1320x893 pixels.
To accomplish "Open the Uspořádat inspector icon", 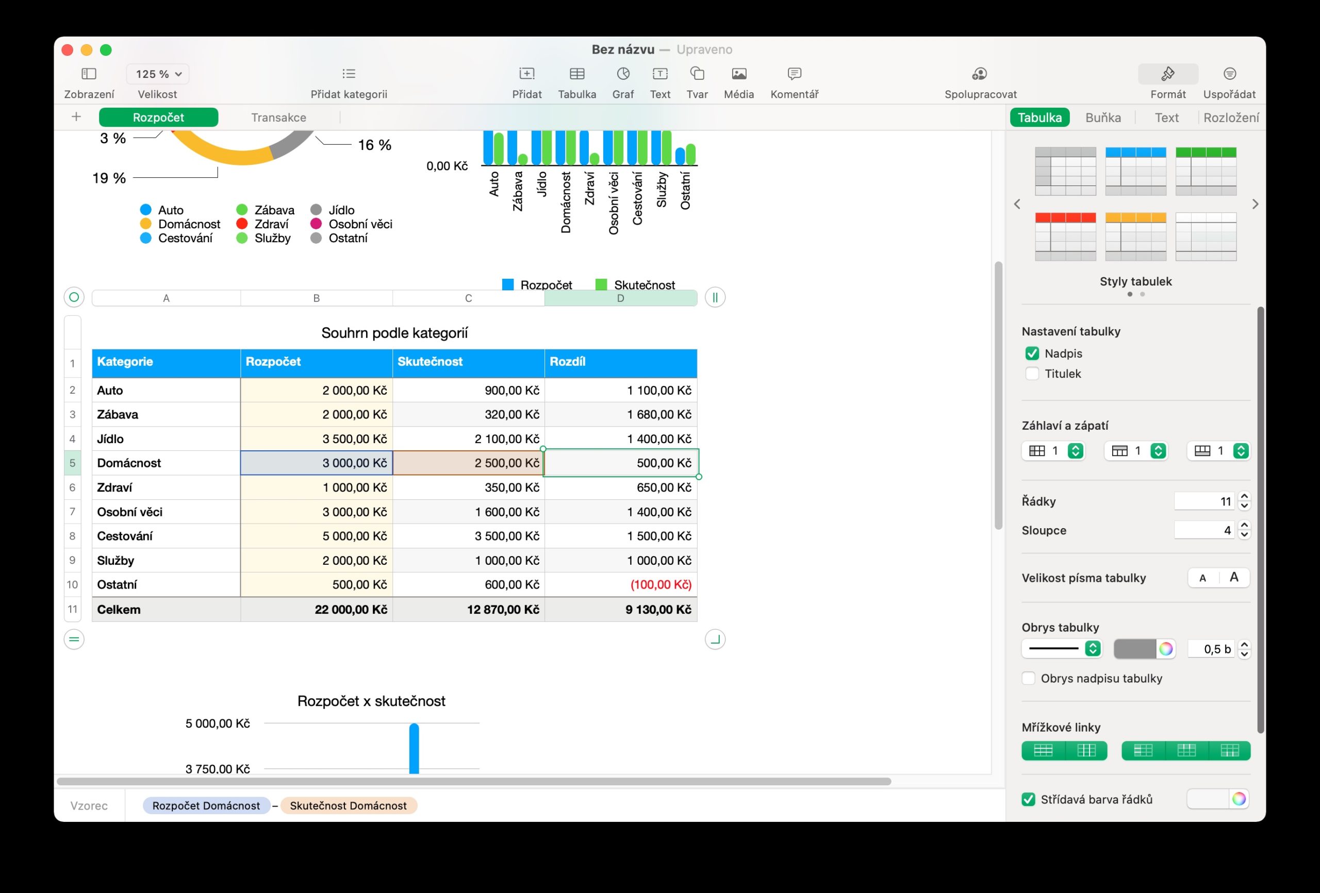I will tap(1229, 74).
